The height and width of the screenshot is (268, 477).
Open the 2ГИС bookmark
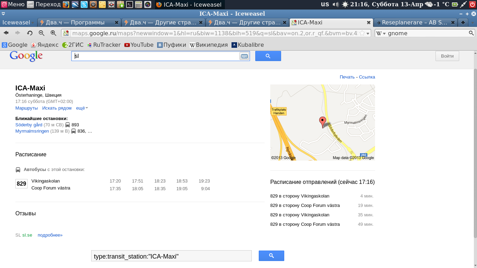click(x=73, y=45)
